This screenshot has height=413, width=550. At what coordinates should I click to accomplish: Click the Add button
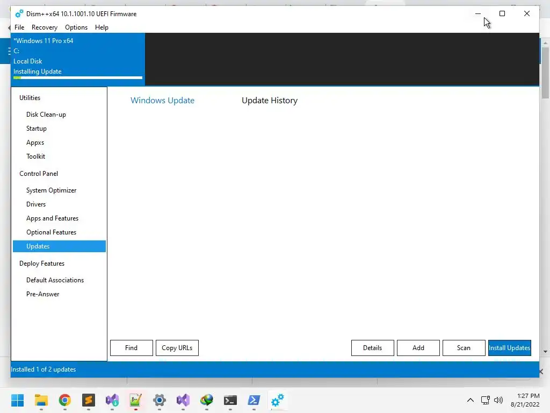coord(418,348)
